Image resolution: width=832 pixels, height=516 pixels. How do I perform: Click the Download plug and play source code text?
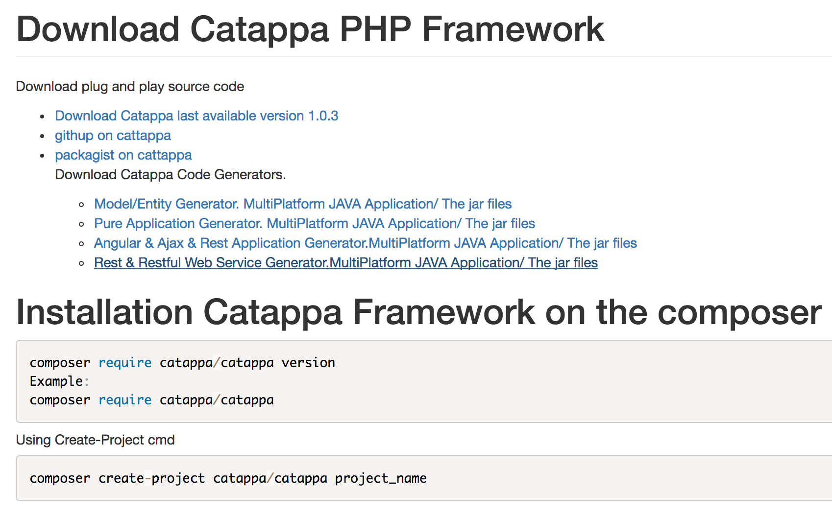click(x=130, y=87)
